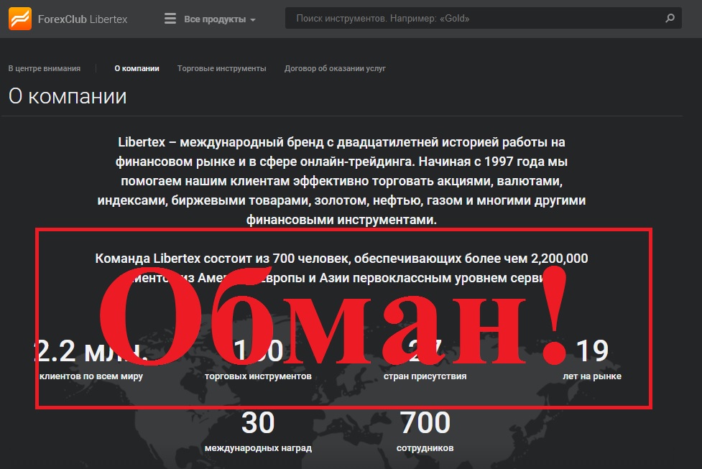Click the ForexClub Libertex orange logo icon

tap(20, 19)
